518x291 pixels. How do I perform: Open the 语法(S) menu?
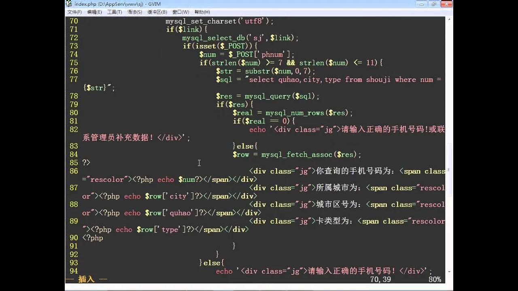pos(135,12)
